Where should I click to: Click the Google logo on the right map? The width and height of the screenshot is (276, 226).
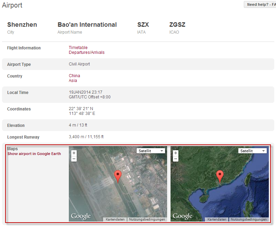tap(183, 216)
